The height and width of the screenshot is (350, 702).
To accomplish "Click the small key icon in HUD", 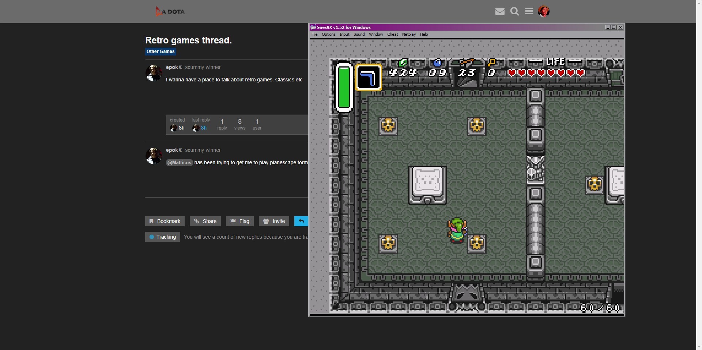I will (492, 62).
